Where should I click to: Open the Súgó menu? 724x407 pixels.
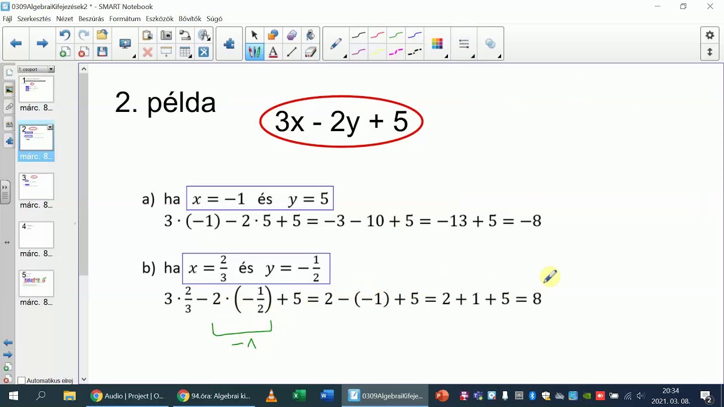[214, 19]
